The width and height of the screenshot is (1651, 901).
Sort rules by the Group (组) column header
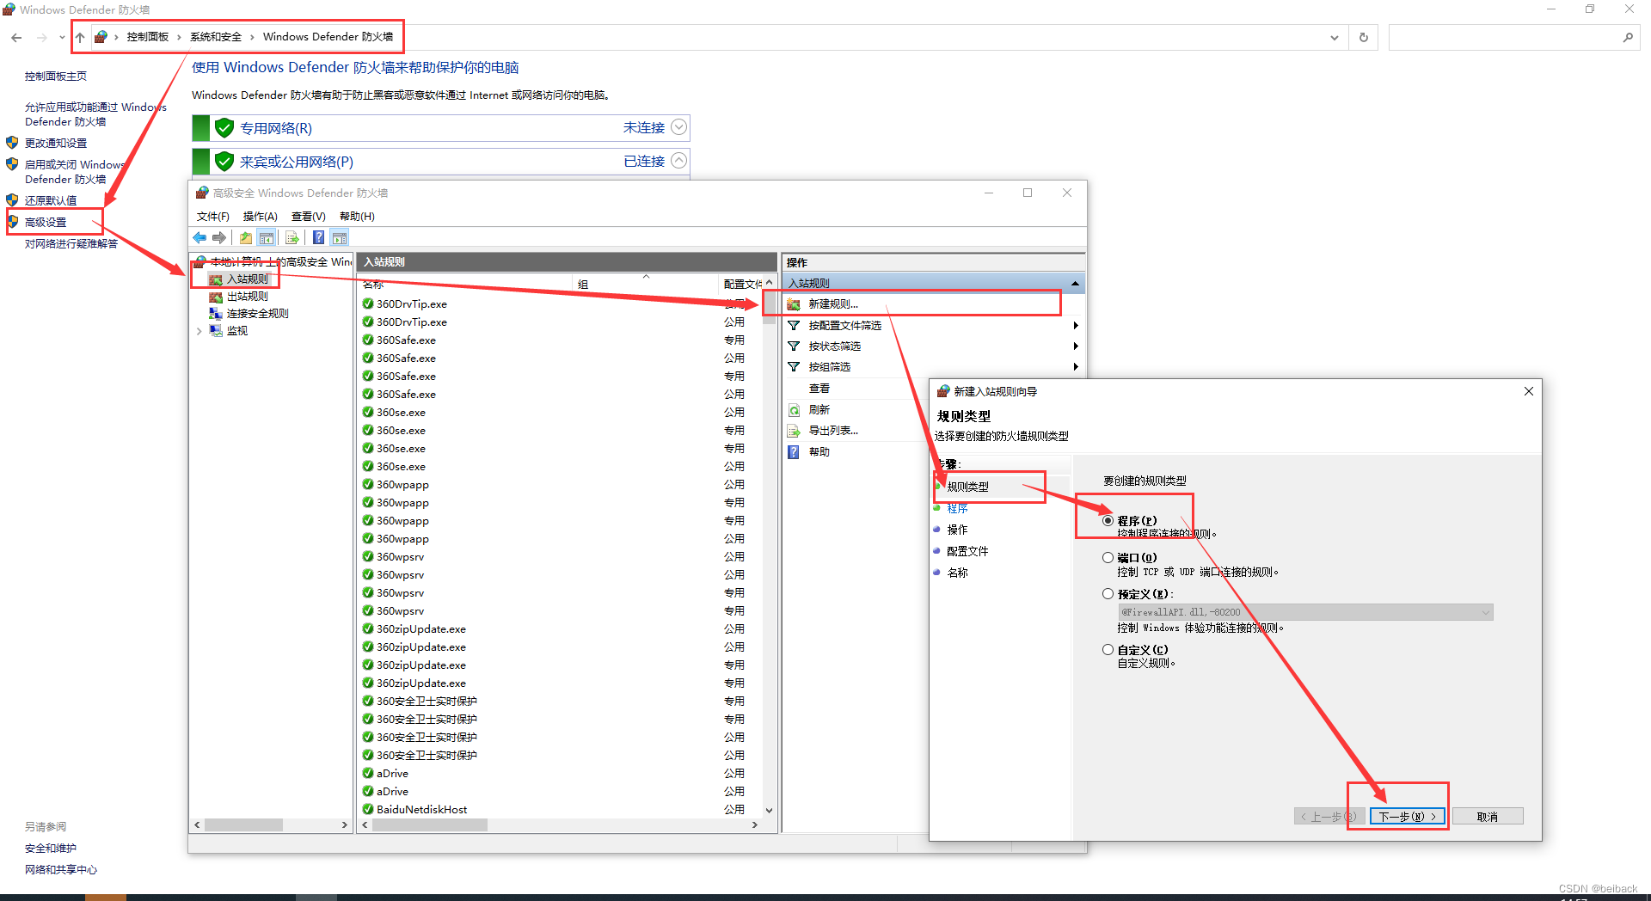coord(645,285)
